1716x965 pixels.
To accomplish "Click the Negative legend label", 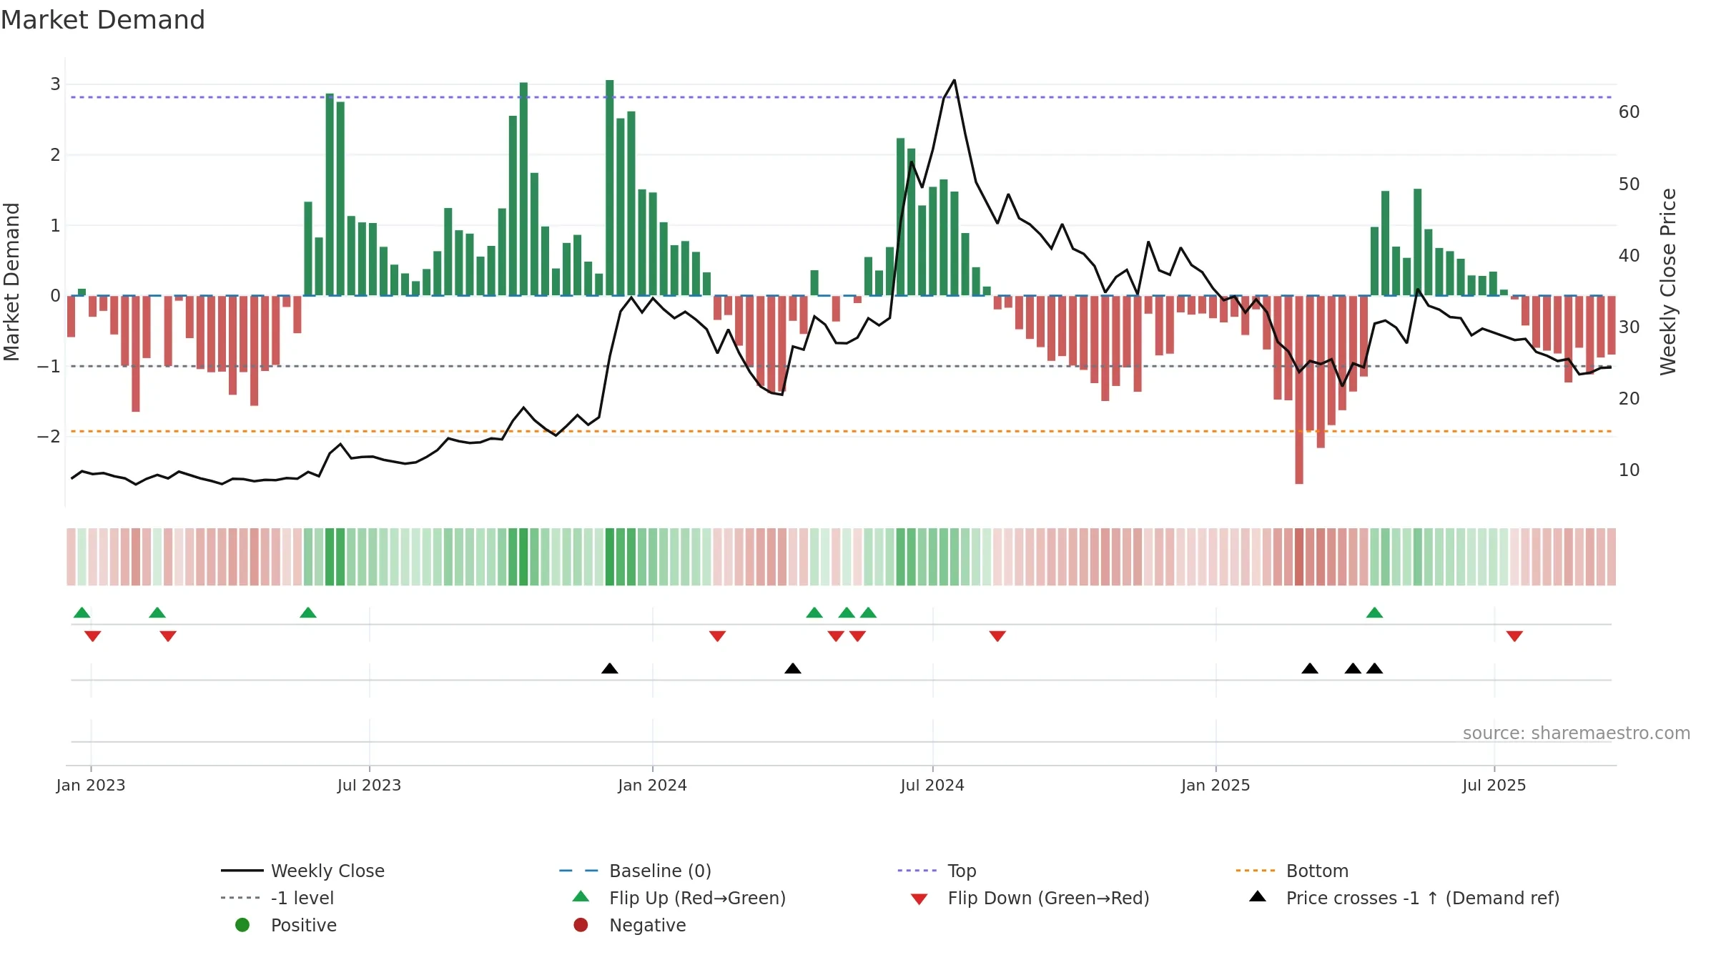I will (648, 925).
